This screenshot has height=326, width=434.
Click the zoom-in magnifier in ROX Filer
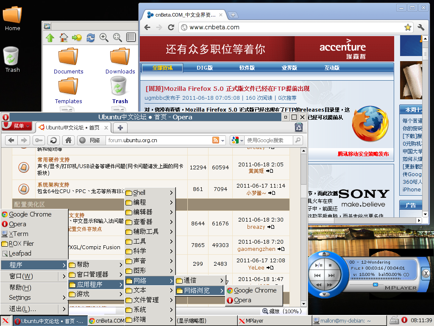click(x=104, y=38)
